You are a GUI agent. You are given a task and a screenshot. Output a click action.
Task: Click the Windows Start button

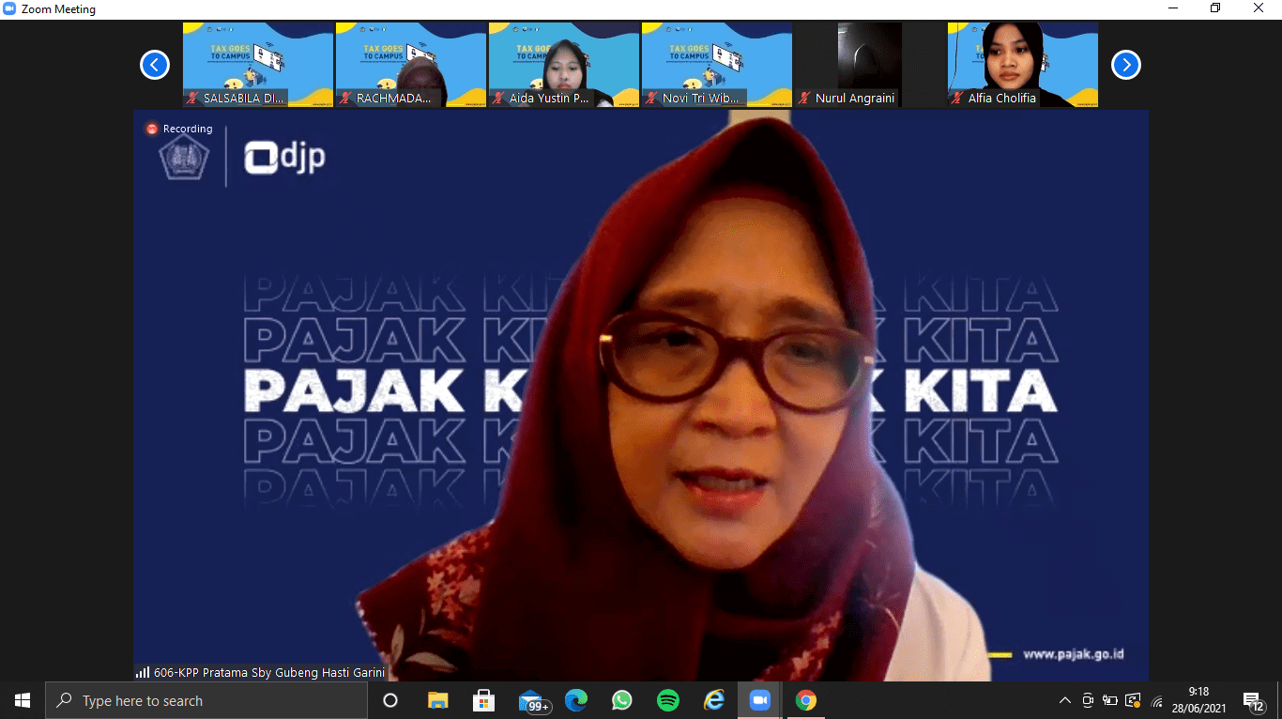pos(23,700)
